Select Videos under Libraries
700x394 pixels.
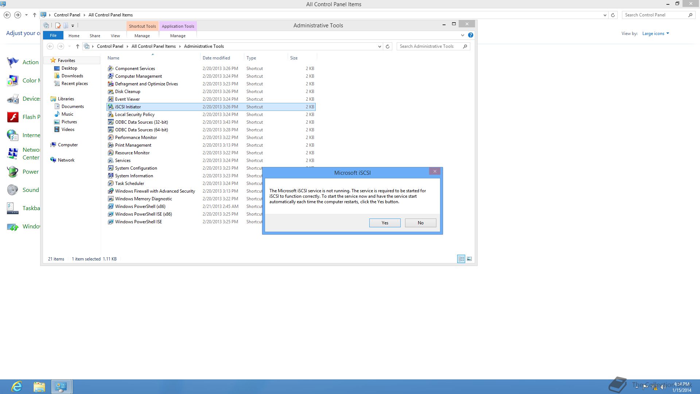(68, 130)
